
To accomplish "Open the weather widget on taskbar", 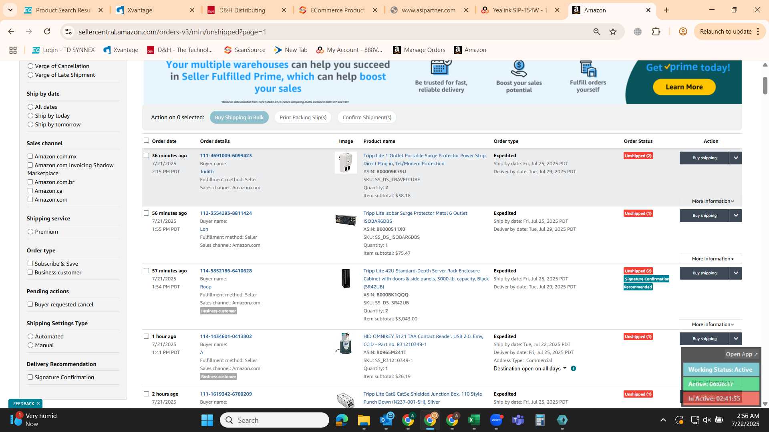I will point(34,420).
